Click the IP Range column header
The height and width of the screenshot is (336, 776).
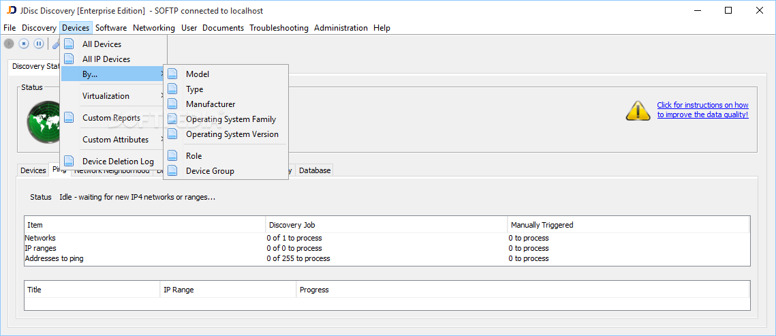click(228, 290)
